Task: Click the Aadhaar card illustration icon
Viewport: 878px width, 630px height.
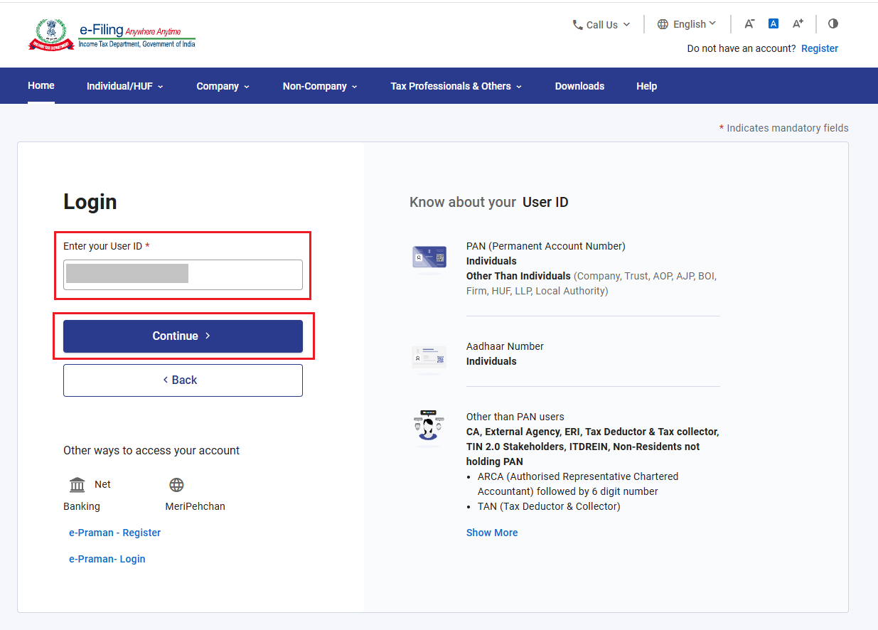Action: (x=429, y=360)
